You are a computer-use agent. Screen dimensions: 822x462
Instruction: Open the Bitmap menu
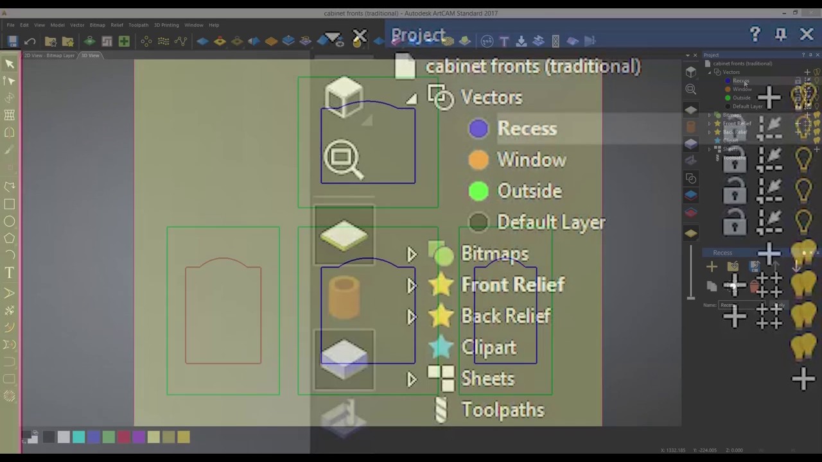click(98, 25)
